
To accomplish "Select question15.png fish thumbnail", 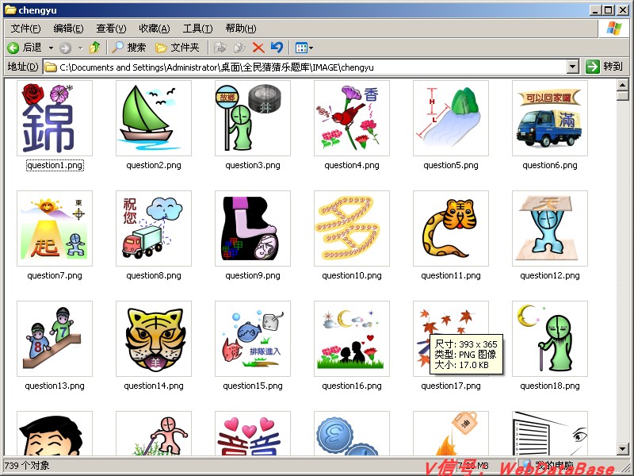I will 253,339.
